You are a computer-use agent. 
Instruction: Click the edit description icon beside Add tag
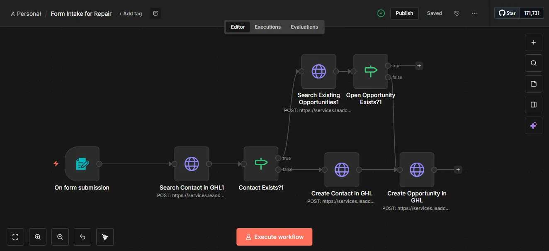pos(155,13)
